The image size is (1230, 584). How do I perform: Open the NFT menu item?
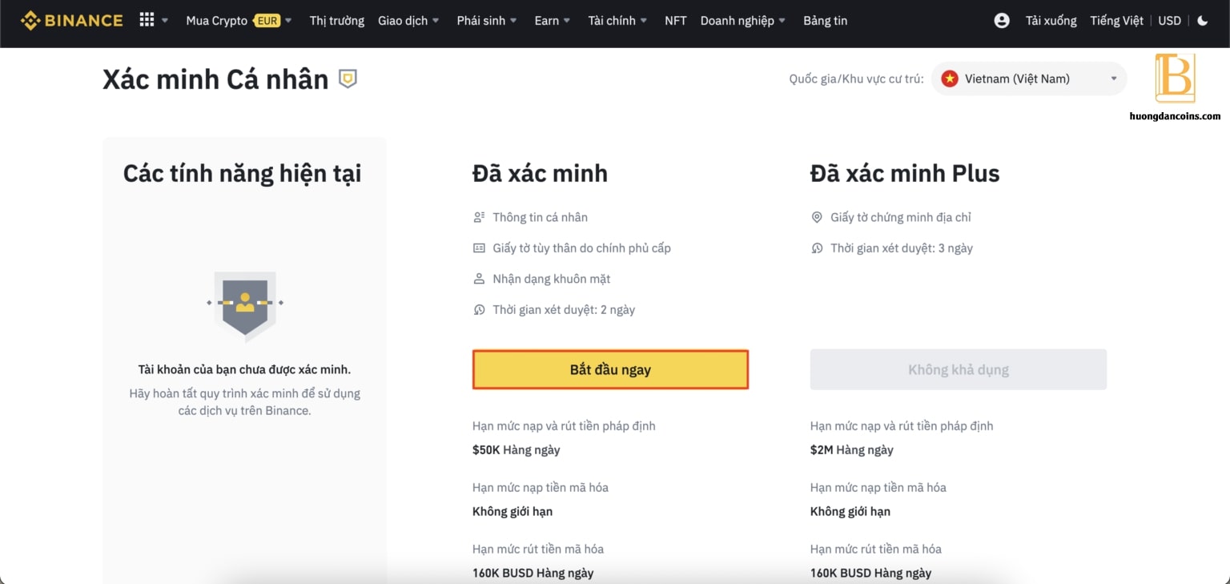point(676,21)
